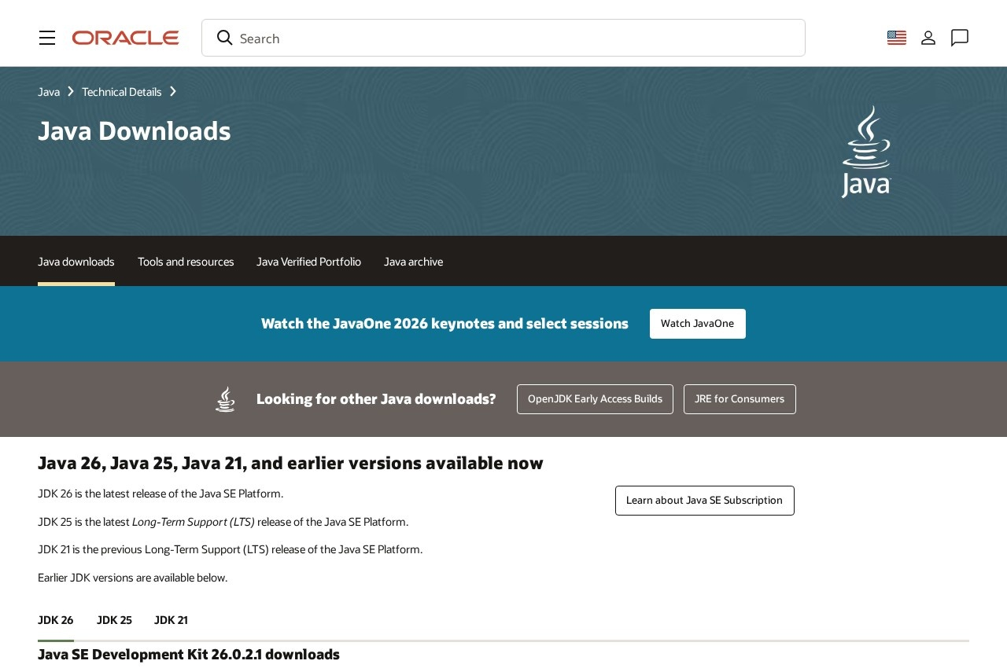Open the chat contact icon
Image resolution: width=1007 pixels, height=668 pixels.
tap(960, 38)
